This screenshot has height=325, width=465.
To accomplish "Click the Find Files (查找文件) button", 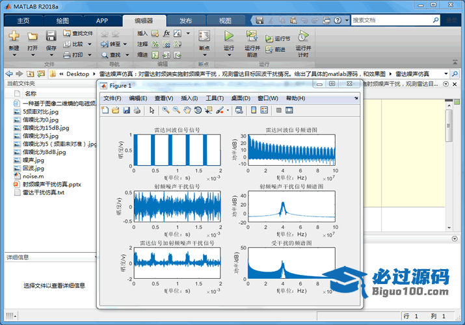I will [x=78, y=33].
